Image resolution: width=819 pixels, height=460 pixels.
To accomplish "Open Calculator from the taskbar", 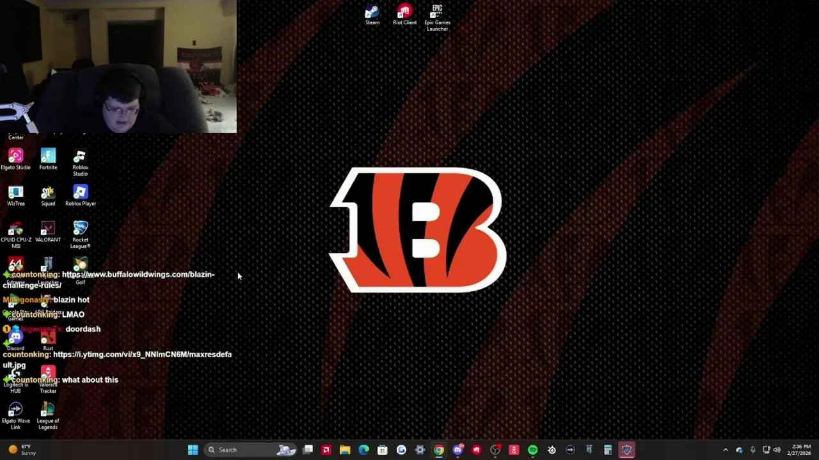I will (x=607, y=450).
